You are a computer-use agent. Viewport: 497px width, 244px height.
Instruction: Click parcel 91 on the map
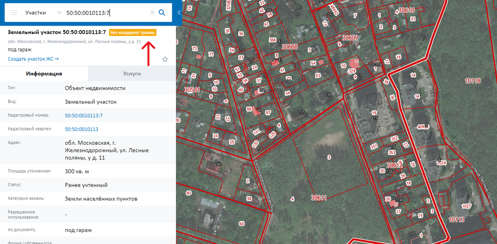pos(213,217)
